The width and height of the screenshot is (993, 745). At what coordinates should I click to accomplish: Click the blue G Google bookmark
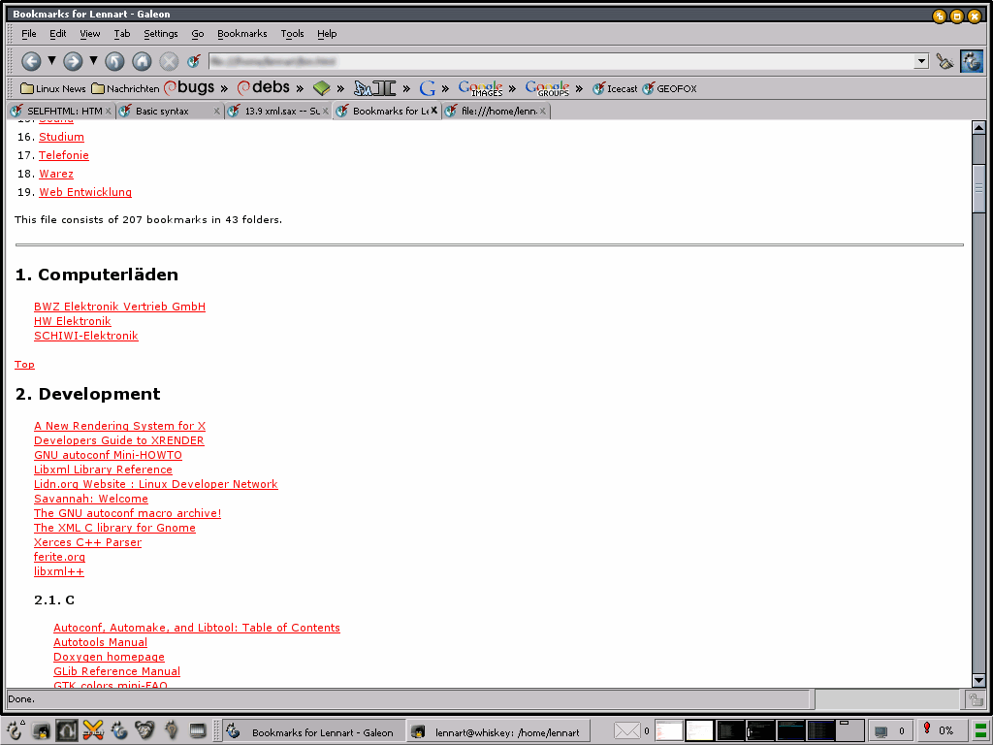click(x=428, y=88)
